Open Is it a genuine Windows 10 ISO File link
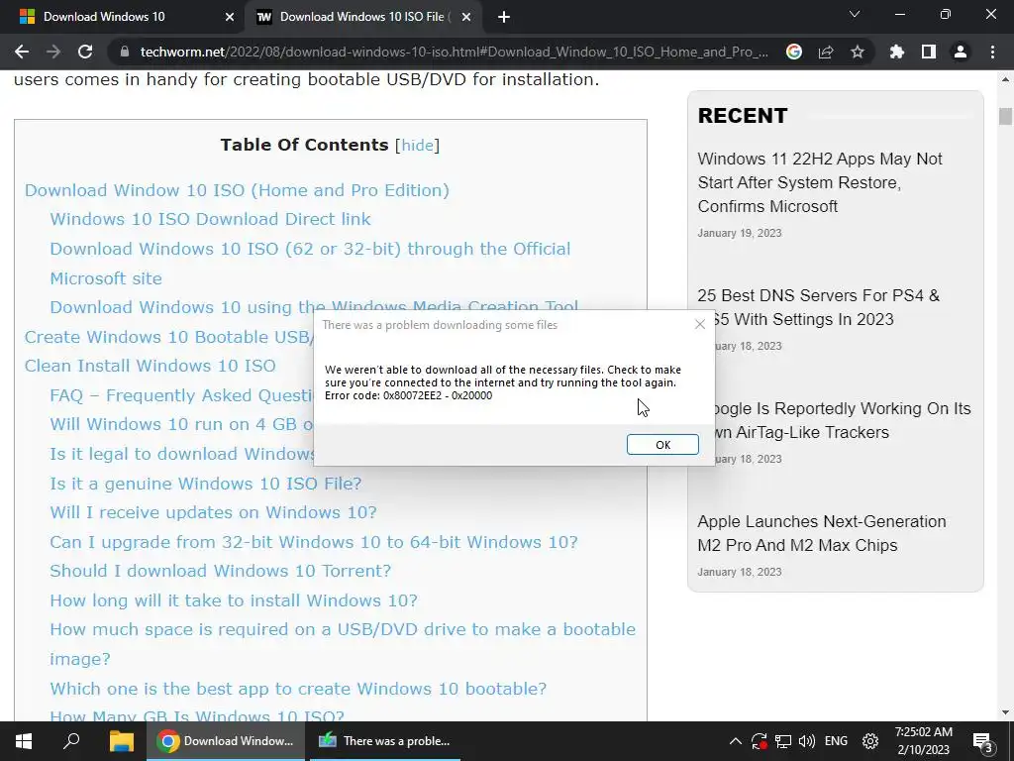Screen dimensions: 1014x761 coord(206,484)
